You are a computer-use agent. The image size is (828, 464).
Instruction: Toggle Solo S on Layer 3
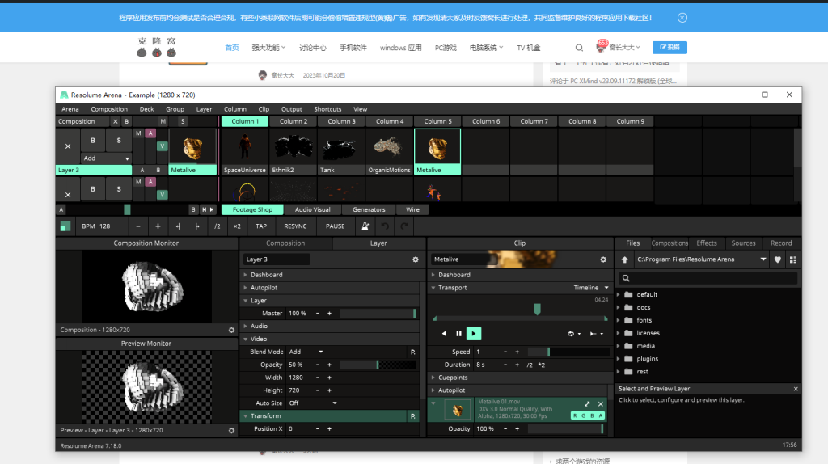pos(119,141)
